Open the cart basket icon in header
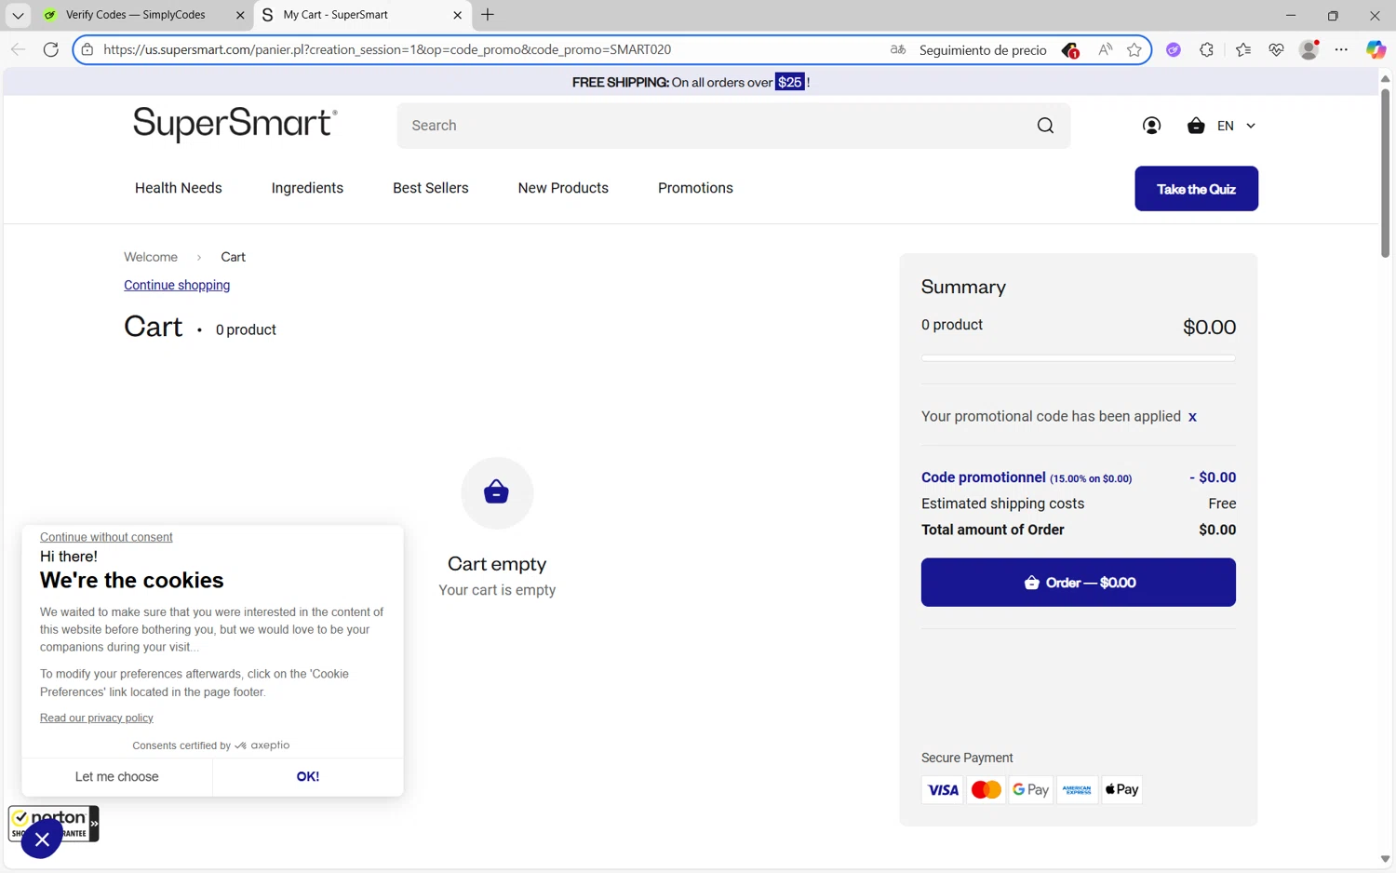 click(x=1196, y=126)
